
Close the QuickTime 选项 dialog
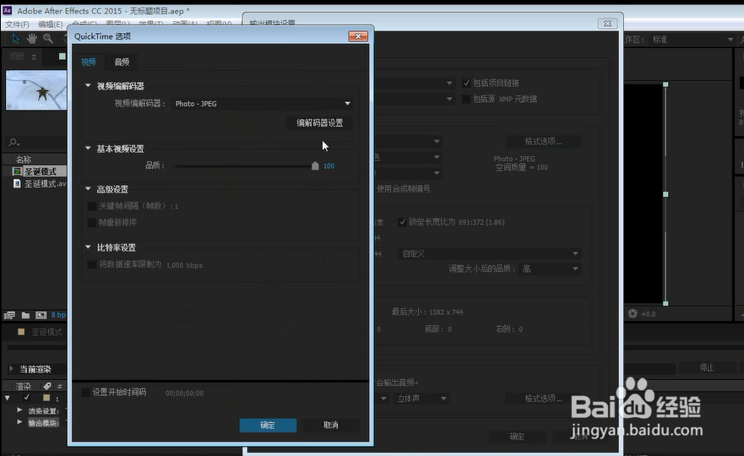click(358, 36)
